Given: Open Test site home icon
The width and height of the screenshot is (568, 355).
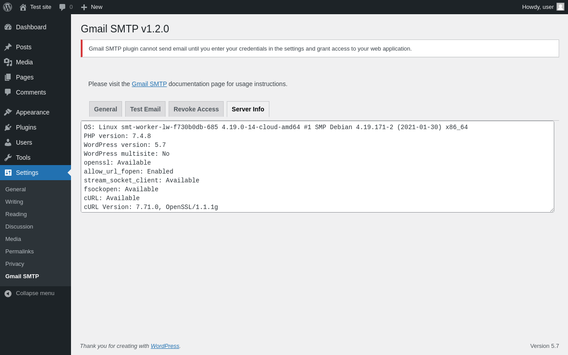Looking at the screenshot, I should point(23,7).
